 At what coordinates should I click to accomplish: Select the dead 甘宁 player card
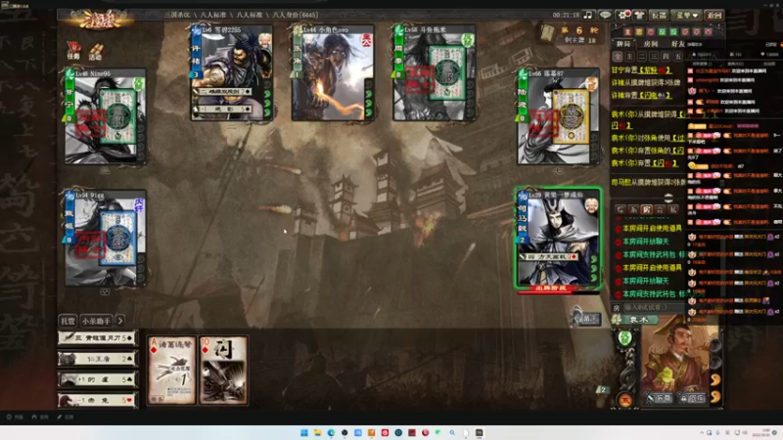106,116
